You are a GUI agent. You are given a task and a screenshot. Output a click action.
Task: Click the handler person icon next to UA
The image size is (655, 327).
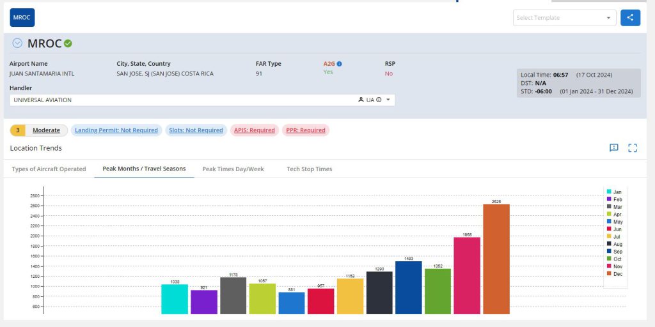coord(361,100)
